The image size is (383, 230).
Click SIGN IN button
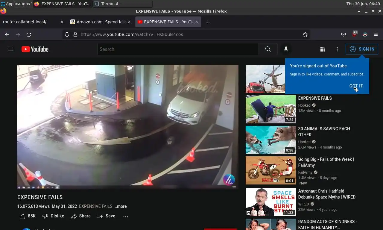362,49
